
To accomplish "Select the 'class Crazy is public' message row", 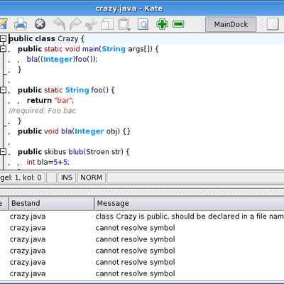I will (142, 217).
